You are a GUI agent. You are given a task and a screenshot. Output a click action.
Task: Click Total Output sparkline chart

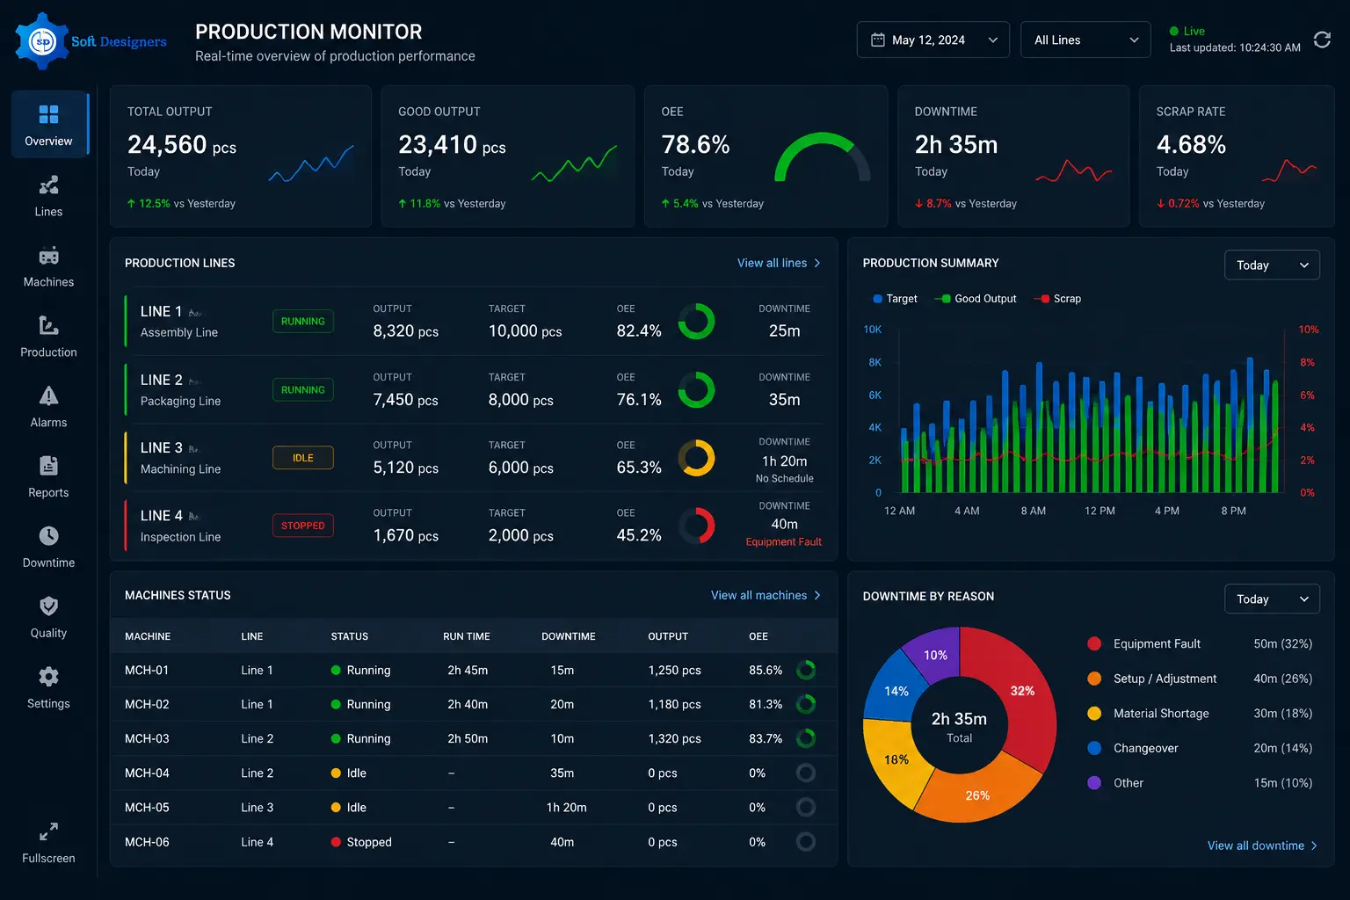click(x=311, y=163)
